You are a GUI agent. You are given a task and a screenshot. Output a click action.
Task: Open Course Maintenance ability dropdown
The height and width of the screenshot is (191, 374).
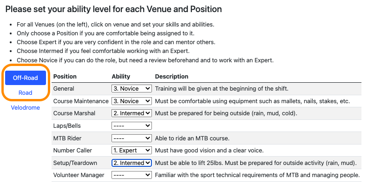131,101
